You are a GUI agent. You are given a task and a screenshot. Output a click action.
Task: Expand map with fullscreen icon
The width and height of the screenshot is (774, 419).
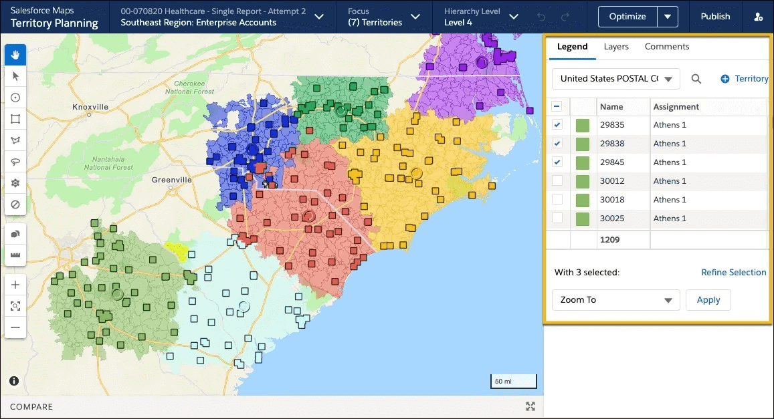(x=530, y=406)
